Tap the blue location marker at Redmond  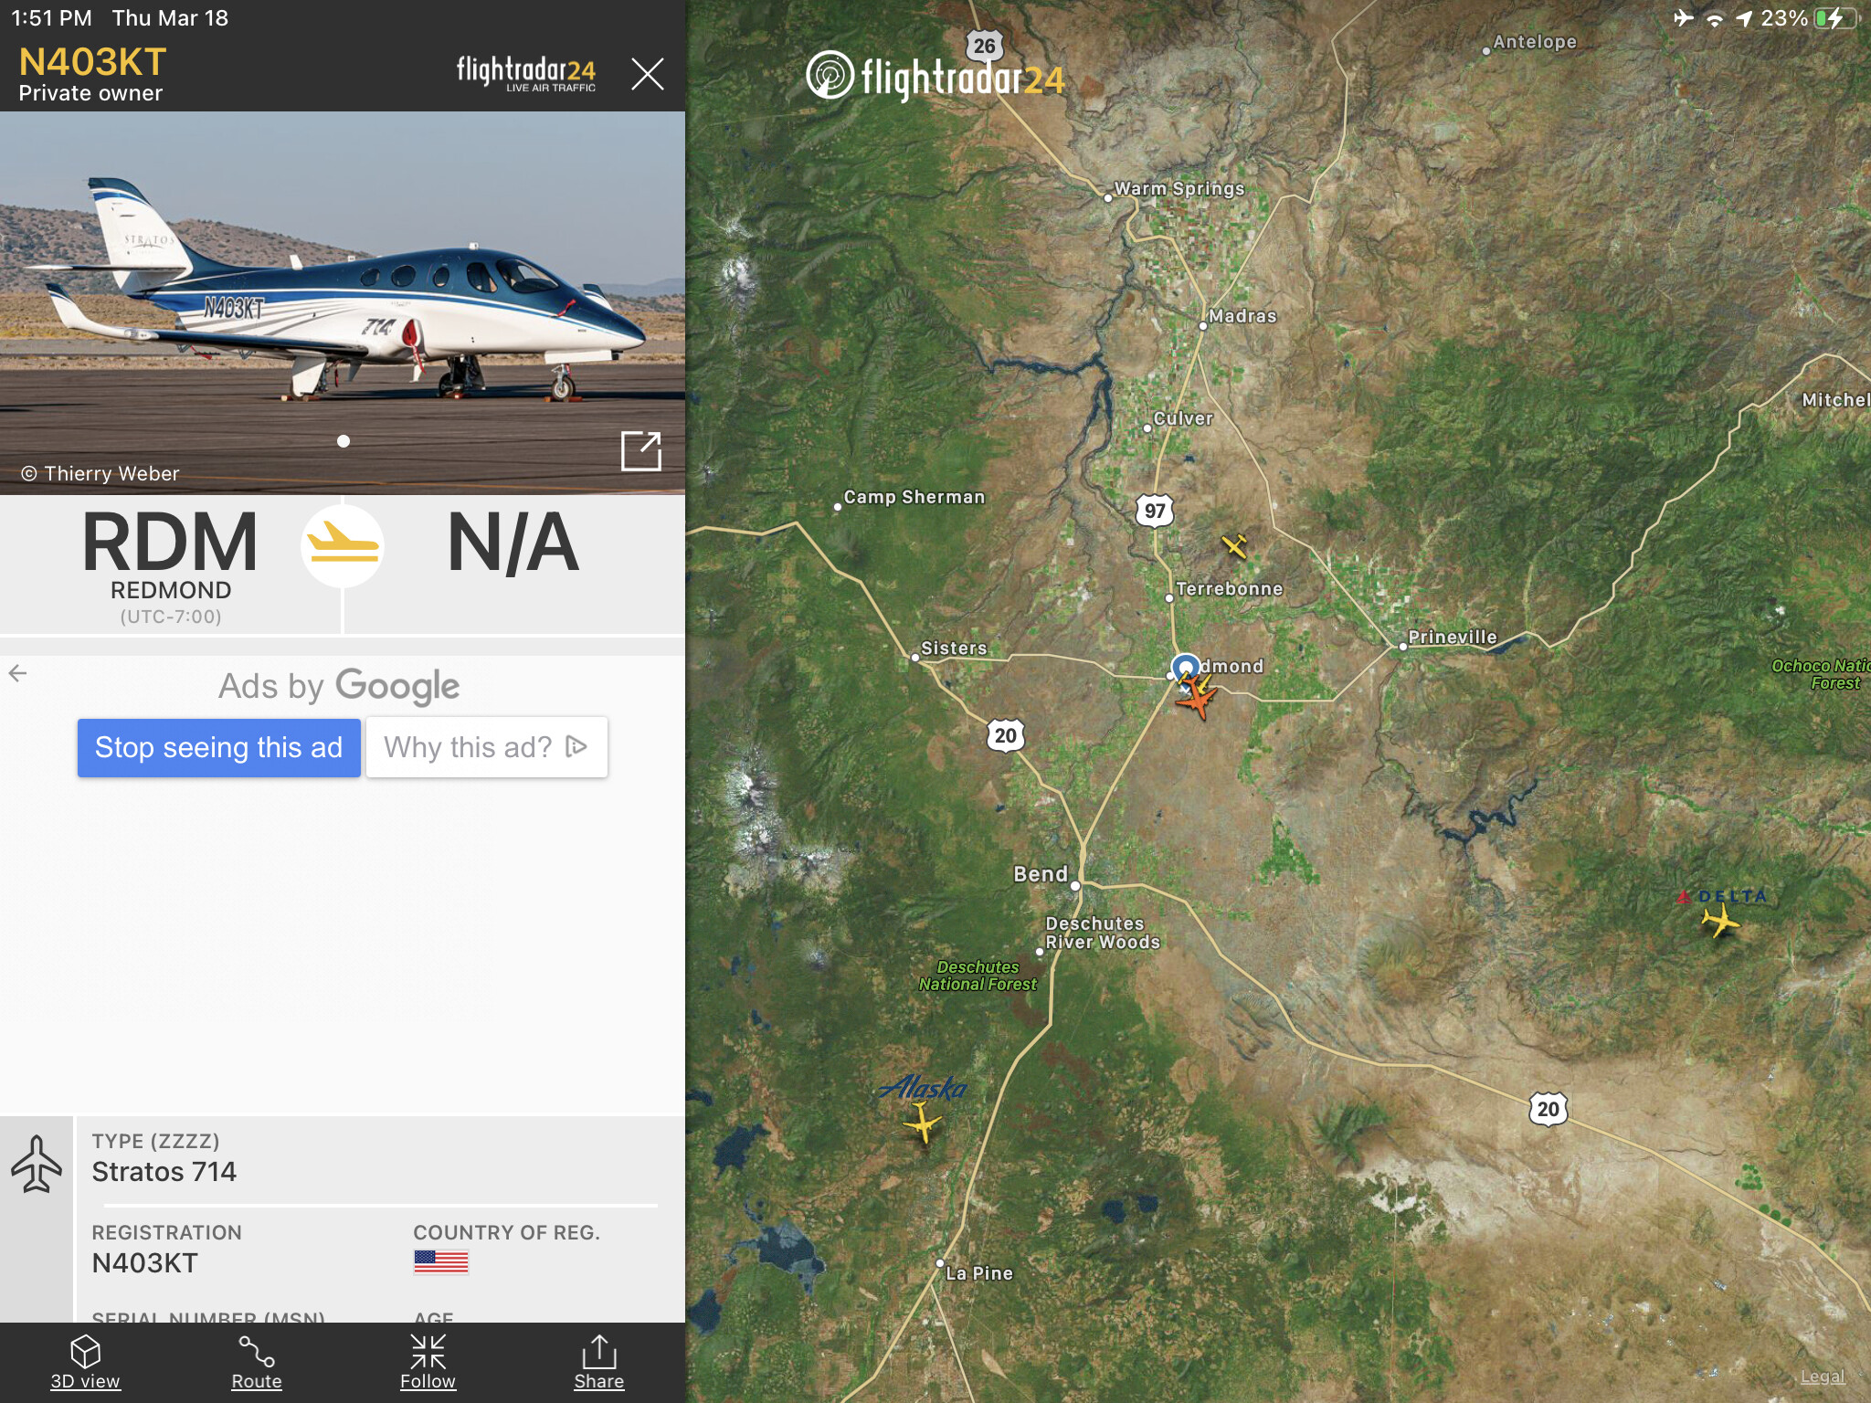(1186, 666)
